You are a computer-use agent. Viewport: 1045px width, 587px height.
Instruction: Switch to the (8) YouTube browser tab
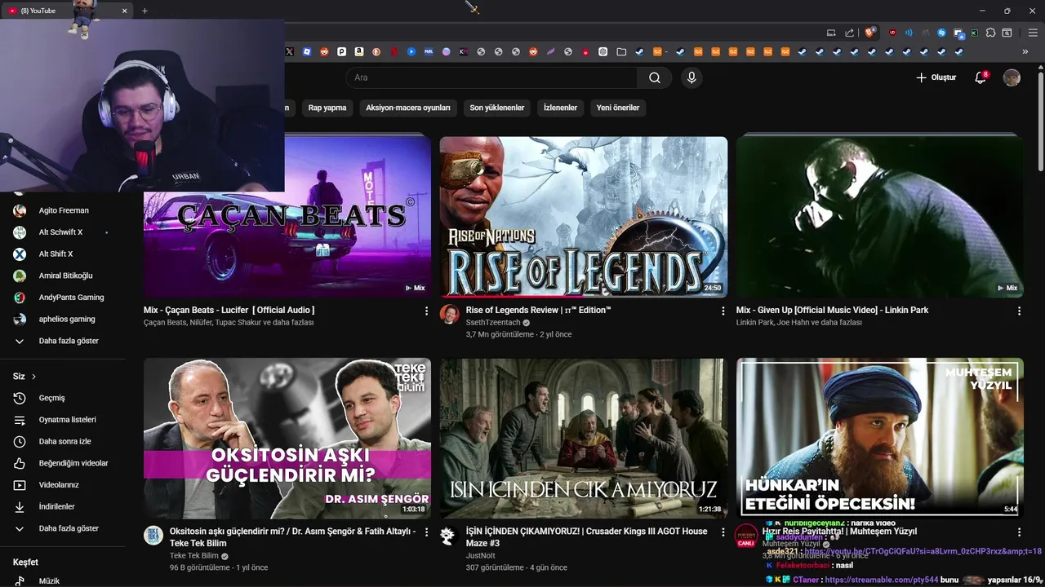click(67, 11)
